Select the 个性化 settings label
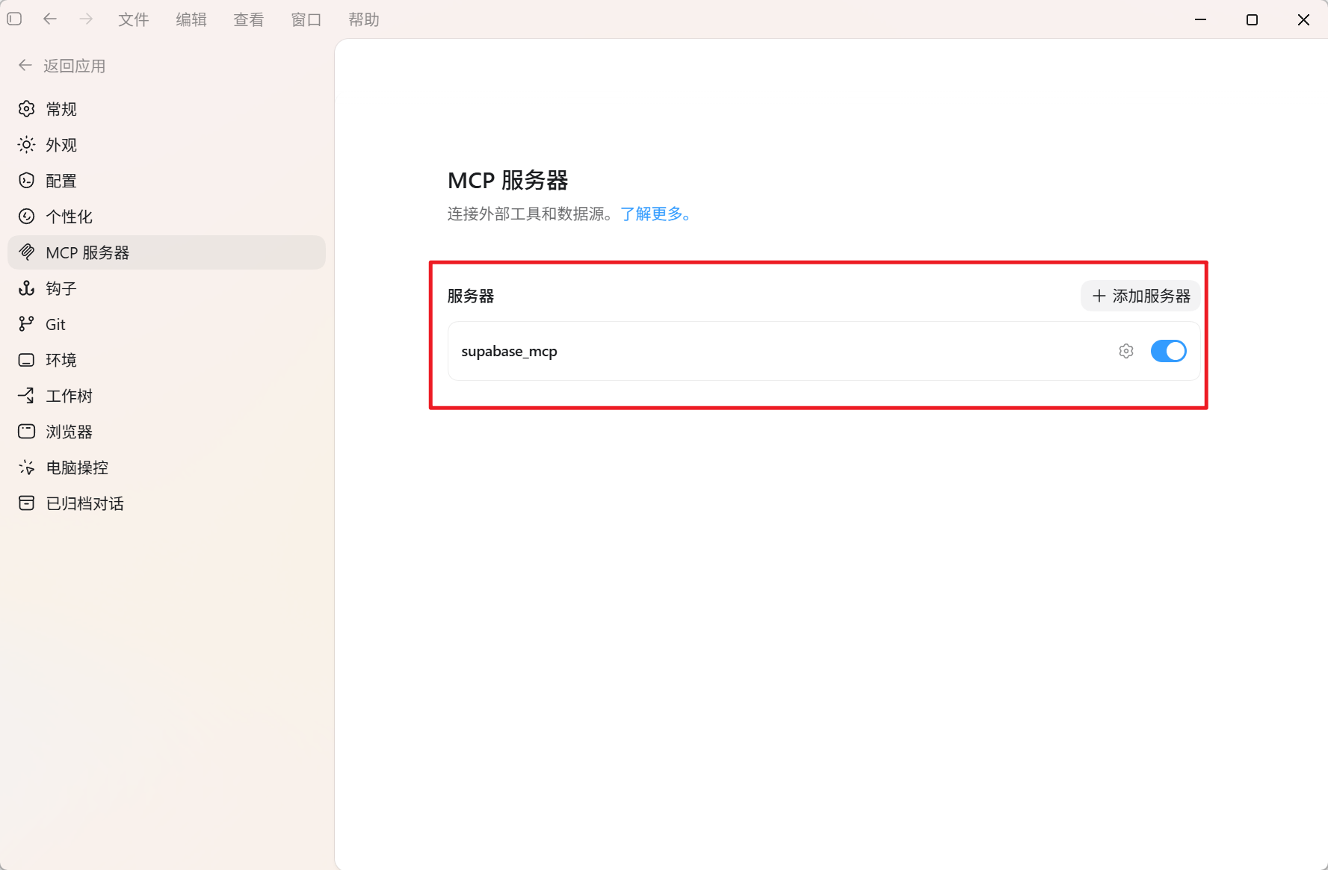 tap(70, 217)
